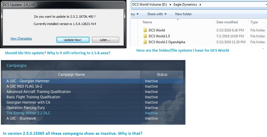This screenshot has width=267, height=137.
Task: Expand arrow after Eagle Dynamics breadcrumb
Action: pos(200,4)
